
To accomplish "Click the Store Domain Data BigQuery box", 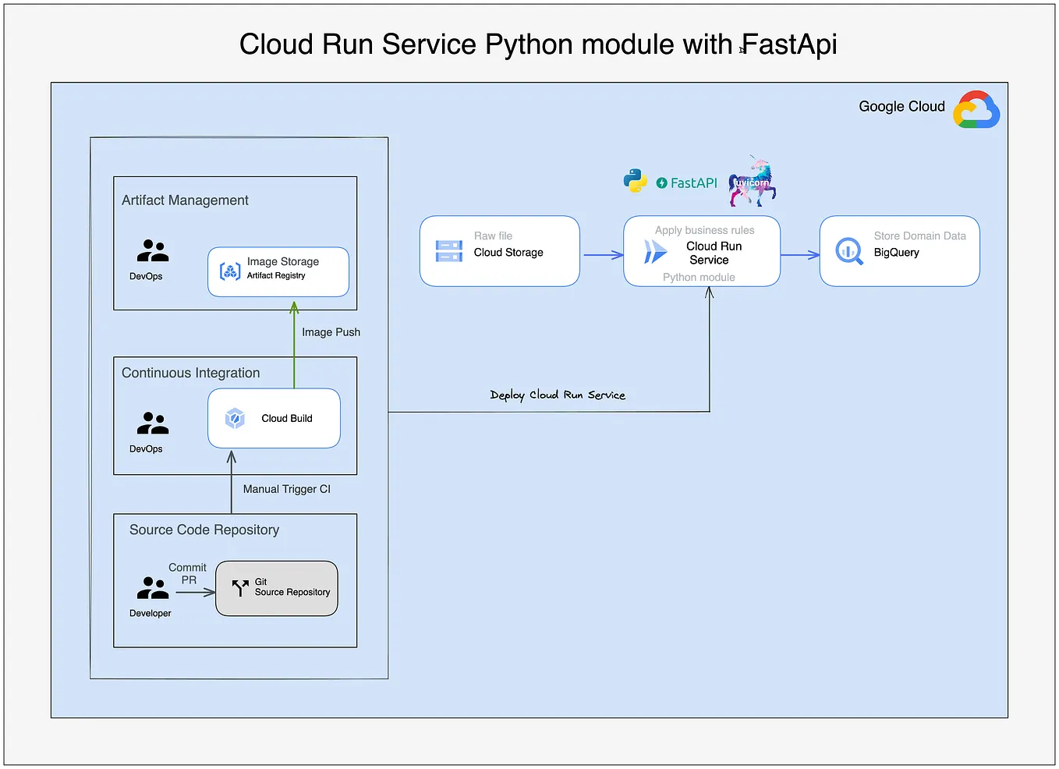I will [899, 251].
